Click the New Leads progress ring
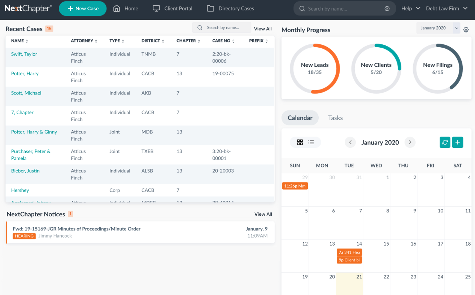 [x=315, y=69]
